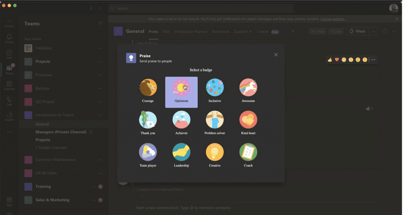Switch to the Files tab

click(x=166, y=32)
